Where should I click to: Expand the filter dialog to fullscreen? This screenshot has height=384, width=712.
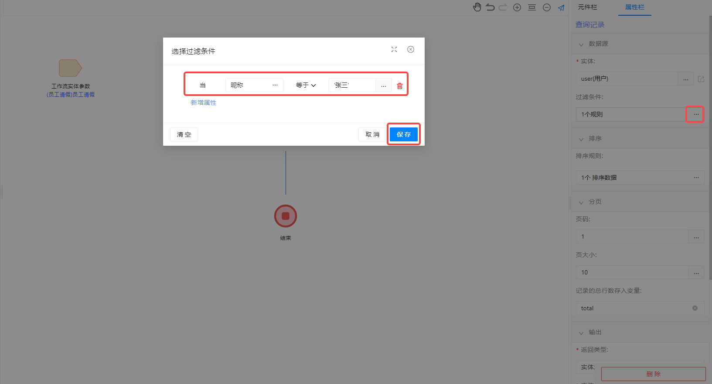(x=394, y=49)
